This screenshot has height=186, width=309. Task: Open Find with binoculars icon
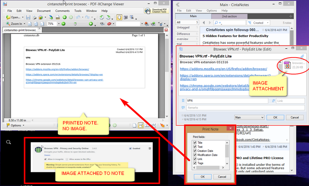(102, 24)
